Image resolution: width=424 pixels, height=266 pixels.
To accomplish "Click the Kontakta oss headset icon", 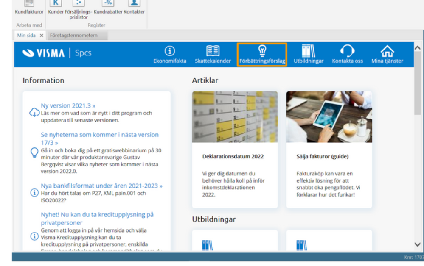I will (347, 52).
